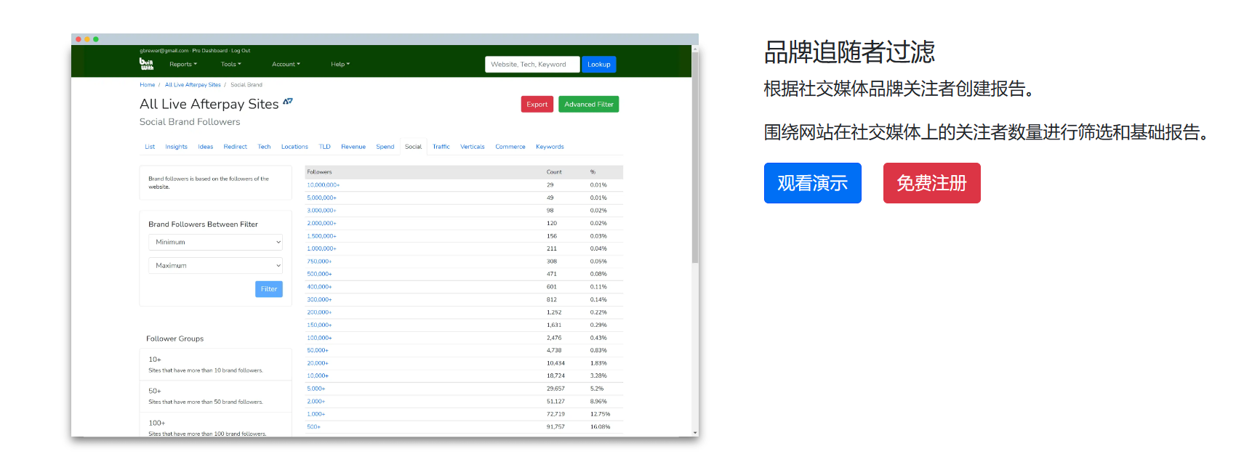Click the icon beside All Live Afterpay Sites title
The image size is (1252, 454).
288,102
